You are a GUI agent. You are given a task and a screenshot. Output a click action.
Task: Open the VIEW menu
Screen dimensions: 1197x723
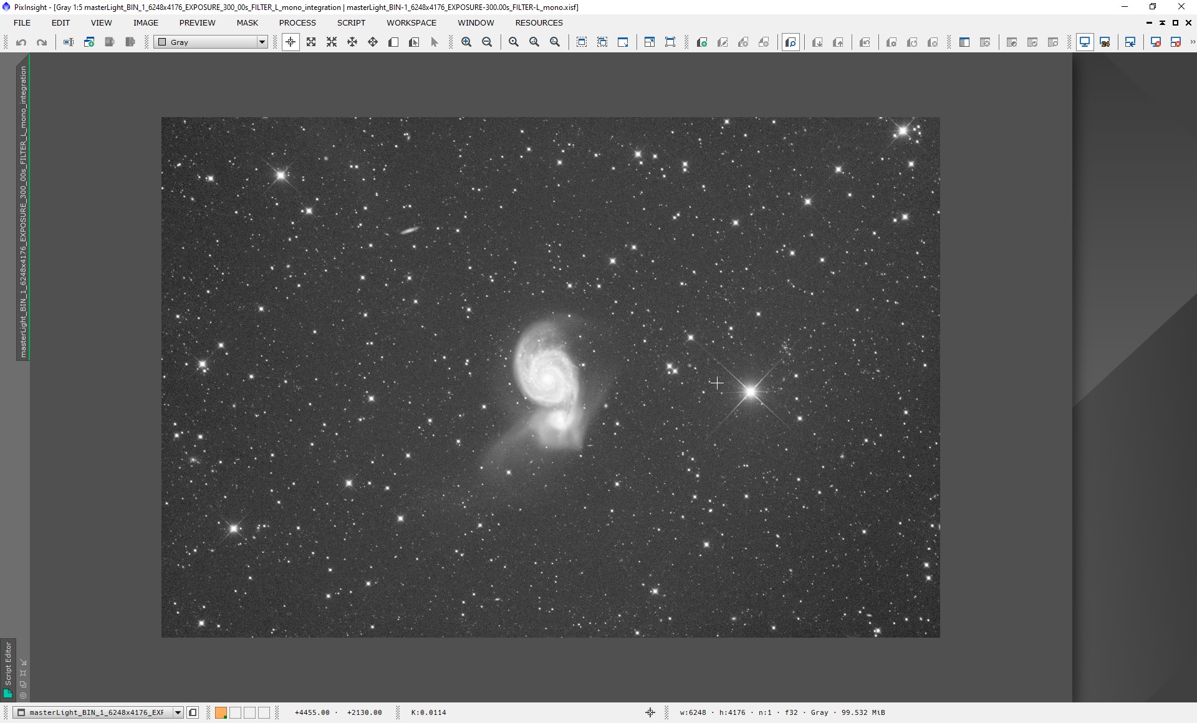pyautogui.click(x=102, y=22)
